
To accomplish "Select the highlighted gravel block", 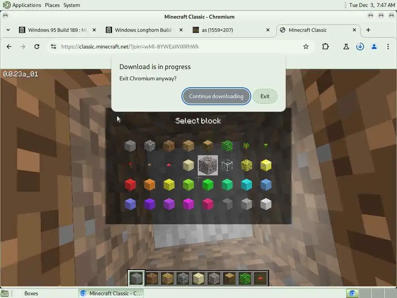I will pos(208,165).
